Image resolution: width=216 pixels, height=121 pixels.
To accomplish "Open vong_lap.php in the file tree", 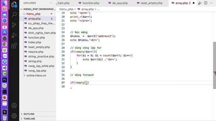I will [x=38, y=71].
